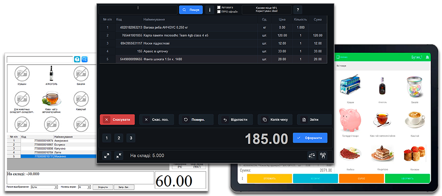Open help with the question mark button
This screenshot has width=442, height=196.
pos(297,9)
